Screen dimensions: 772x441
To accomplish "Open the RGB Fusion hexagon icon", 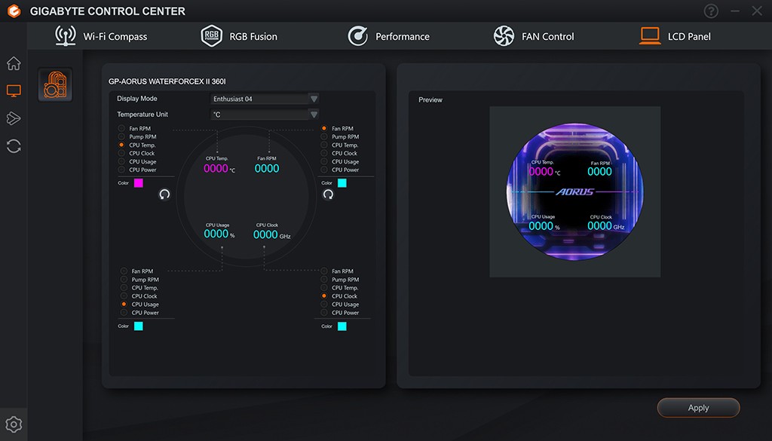I will (211, 36).
